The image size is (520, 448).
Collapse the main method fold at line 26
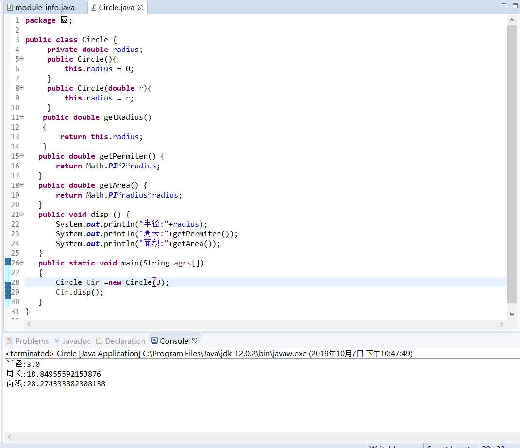[x=21, y=263]
